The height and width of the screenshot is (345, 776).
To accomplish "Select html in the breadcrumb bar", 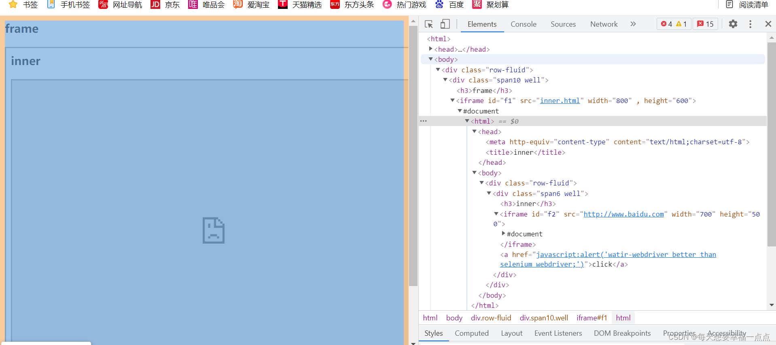I will [430, 318].
